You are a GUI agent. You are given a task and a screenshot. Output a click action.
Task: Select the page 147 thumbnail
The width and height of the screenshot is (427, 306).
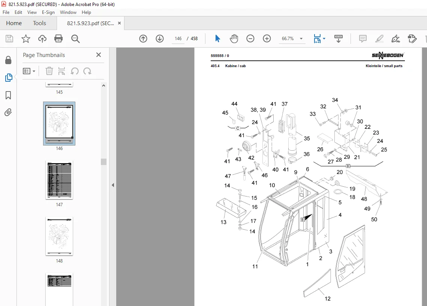coord(59,180)
